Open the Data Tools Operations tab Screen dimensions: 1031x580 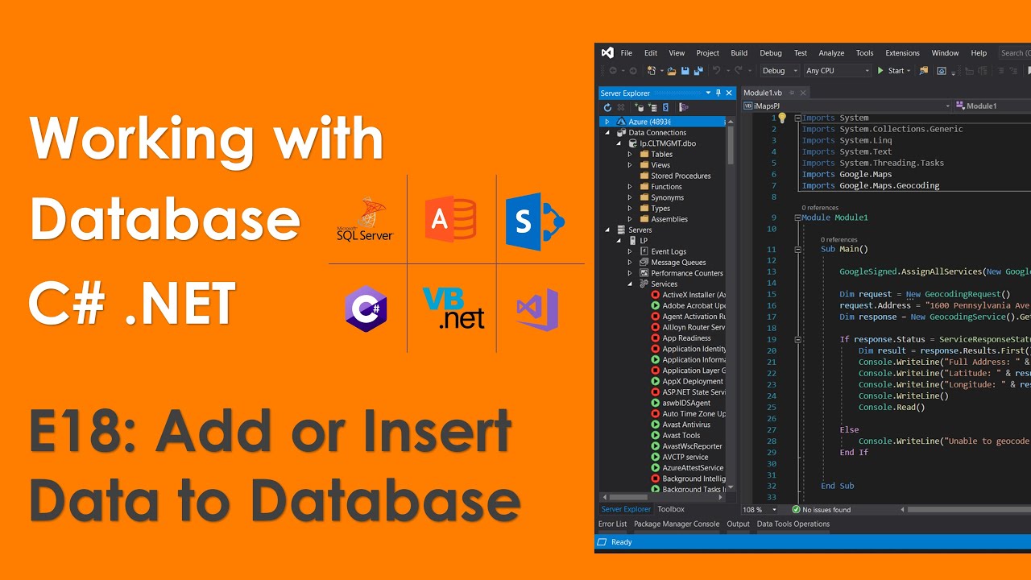pos(793,524)
